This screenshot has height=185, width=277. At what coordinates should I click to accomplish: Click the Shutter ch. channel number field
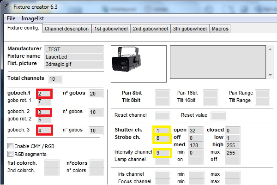163,130
